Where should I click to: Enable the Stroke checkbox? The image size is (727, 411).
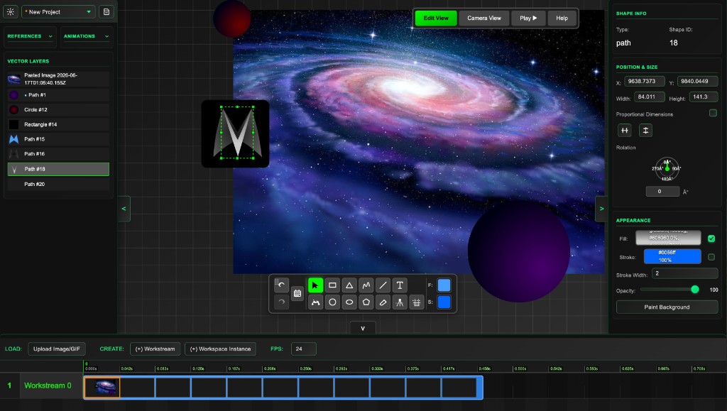point(711,257)
